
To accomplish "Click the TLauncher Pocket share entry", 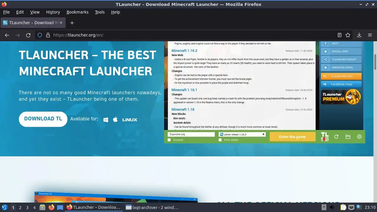I will pyautogui.click(x=341, y=59).
